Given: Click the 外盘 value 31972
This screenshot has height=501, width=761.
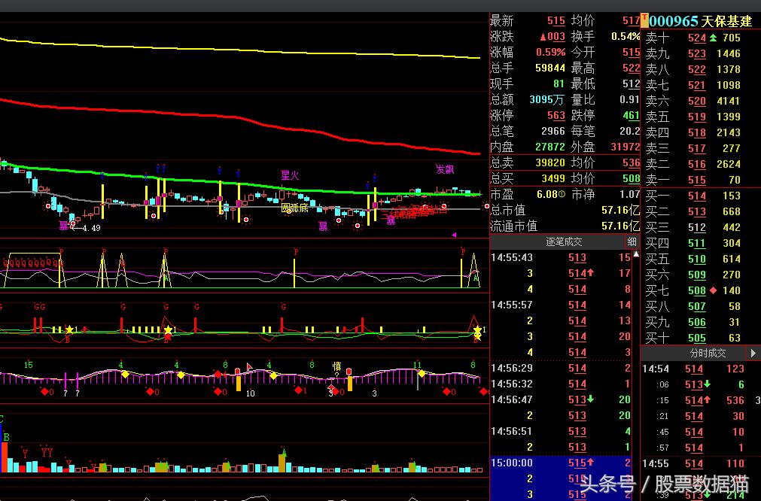Looking at the screenshot, I should pyautogui.click(x=625, y=147).
